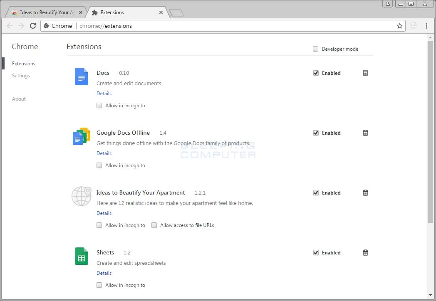The image size is (436, 301).
Task: Open Settings in the Chrome sidebar
Action: pos(21,76)
